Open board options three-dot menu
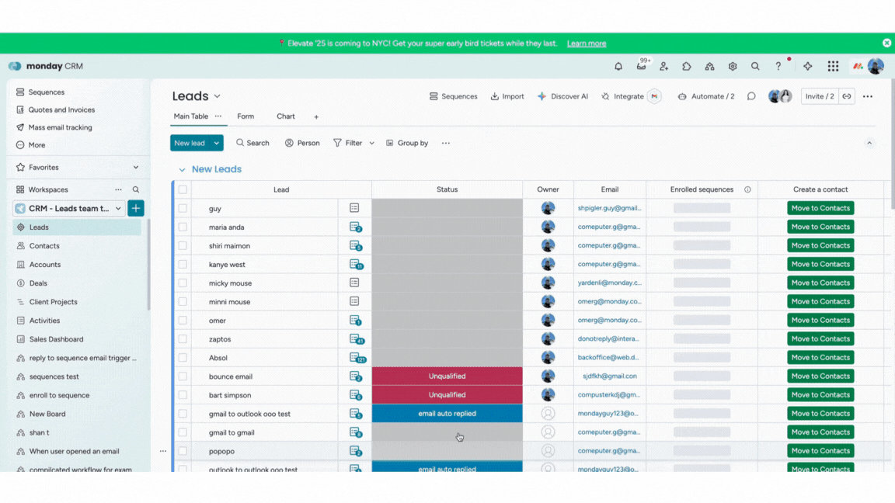Screen dimensions: 895x503 click(868, 96)
